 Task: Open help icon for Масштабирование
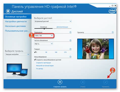(70, 57)
